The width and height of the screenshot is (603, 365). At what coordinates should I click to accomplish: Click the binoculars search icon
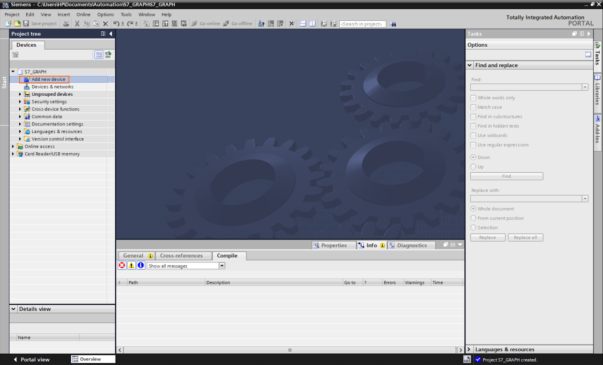pyautogui.click(x=393, y=24)
